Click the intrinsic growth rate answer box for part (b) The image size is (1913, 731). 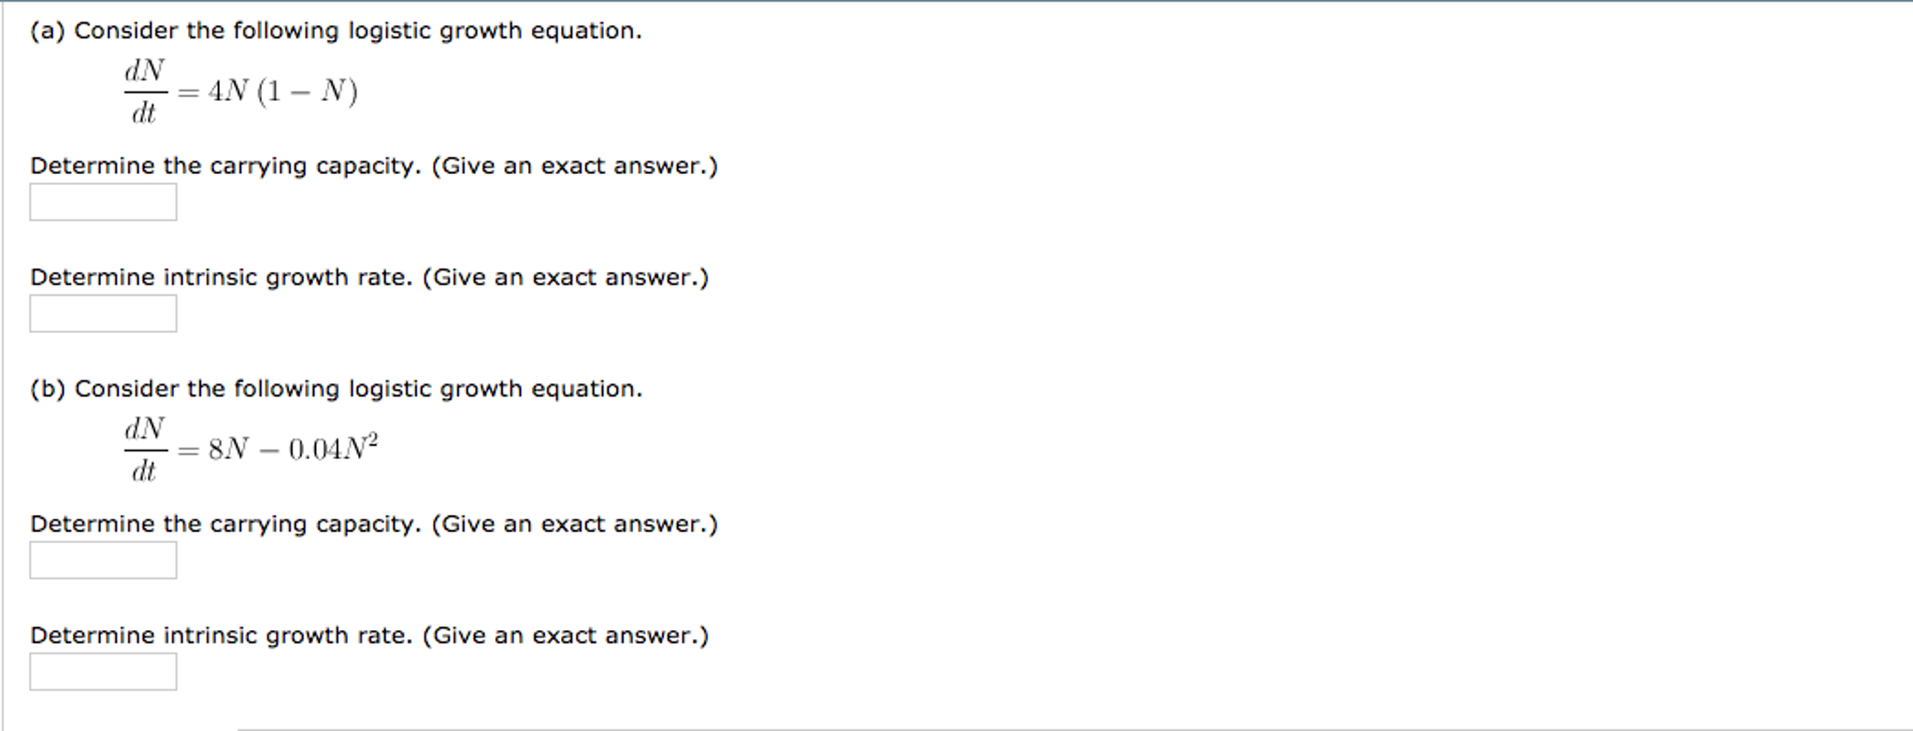click(105, 669)
